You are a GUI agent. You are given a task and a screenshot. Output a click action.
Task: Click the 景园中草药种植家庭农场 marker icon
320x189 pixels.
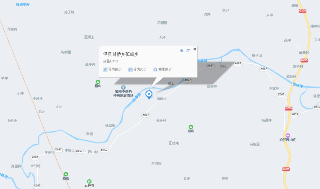coord(123,88)
